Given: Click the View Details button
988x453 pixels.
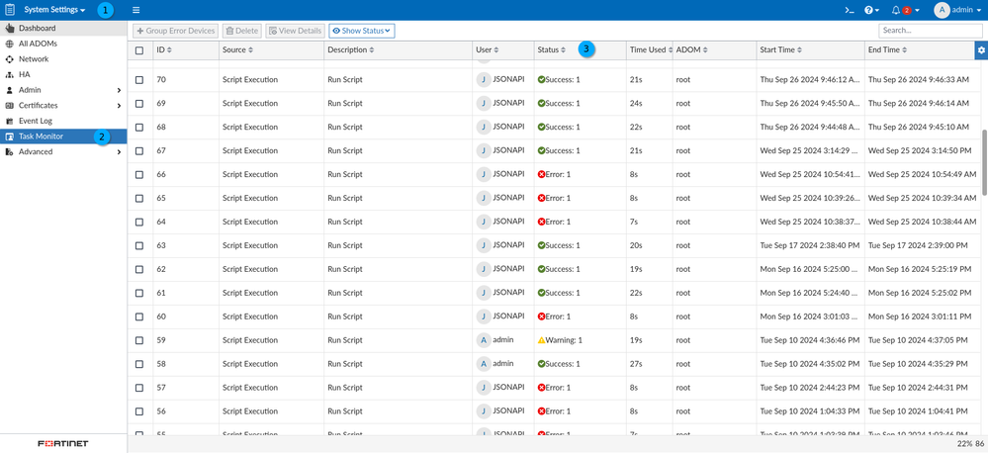Looking at the screenshot, I should [x=295, y=31].
